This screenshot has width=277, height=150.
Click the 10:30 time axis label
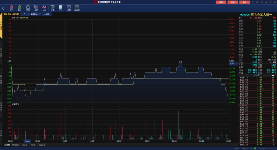[65, 141]
